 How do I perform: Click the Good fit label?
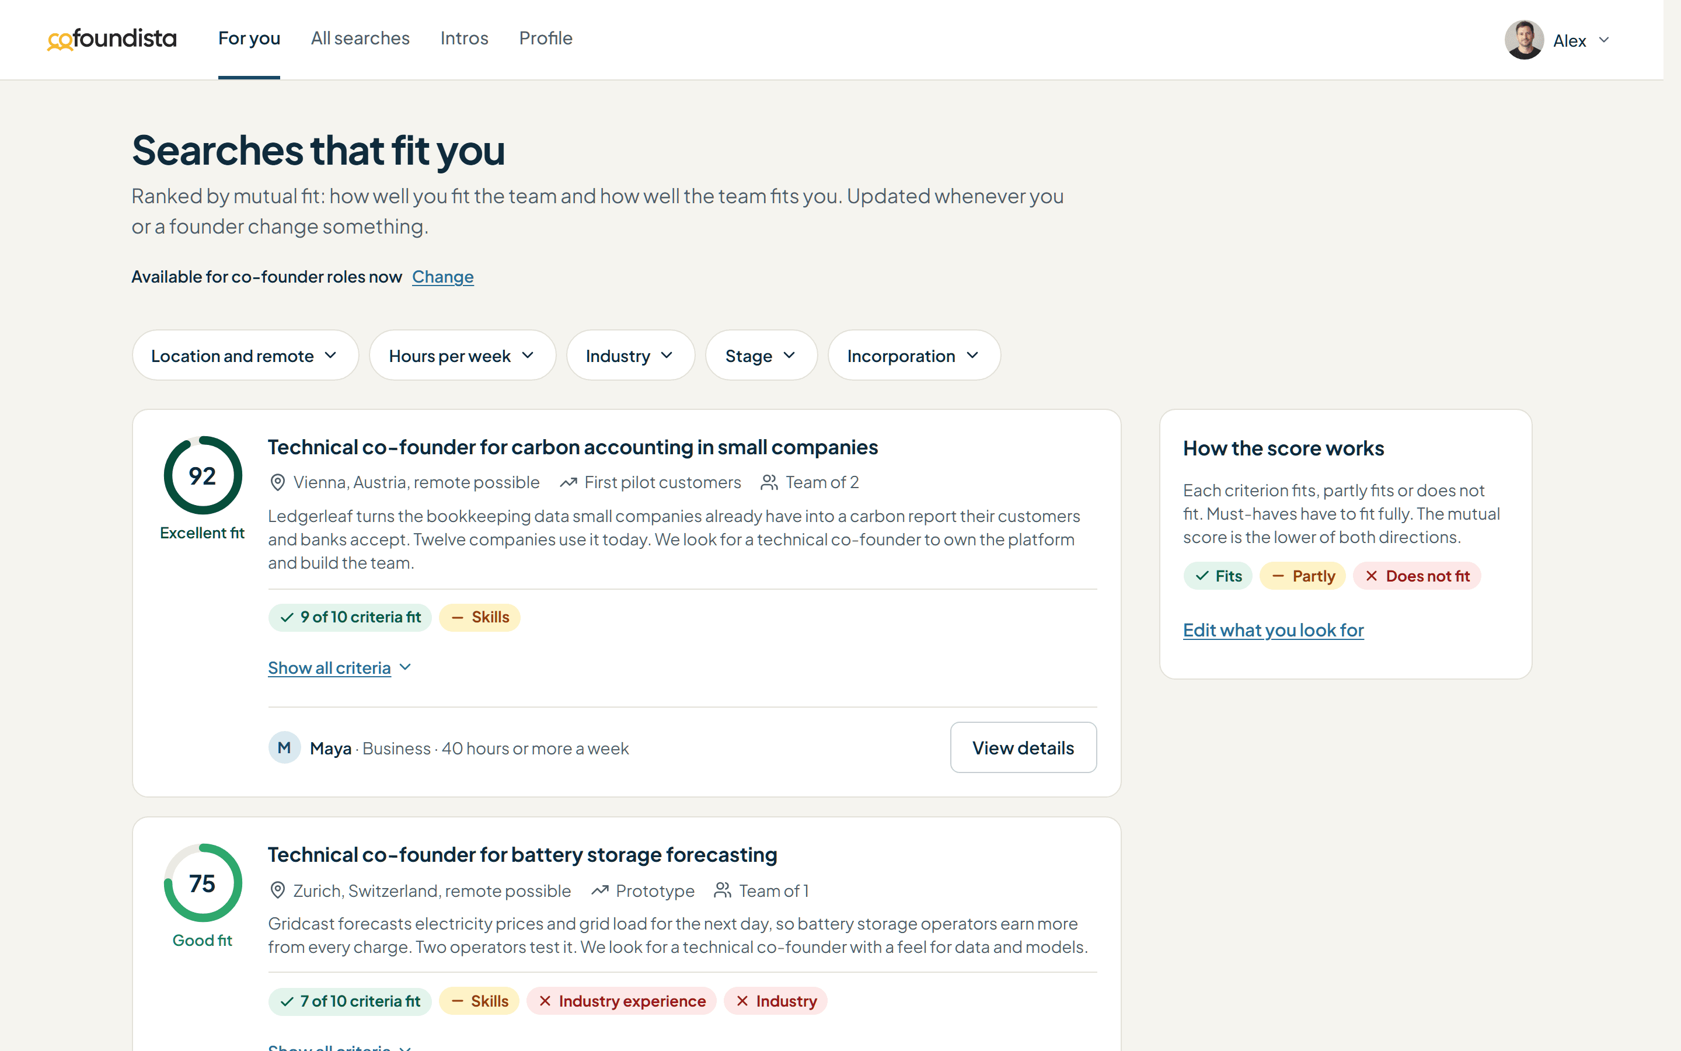(202, 941)
